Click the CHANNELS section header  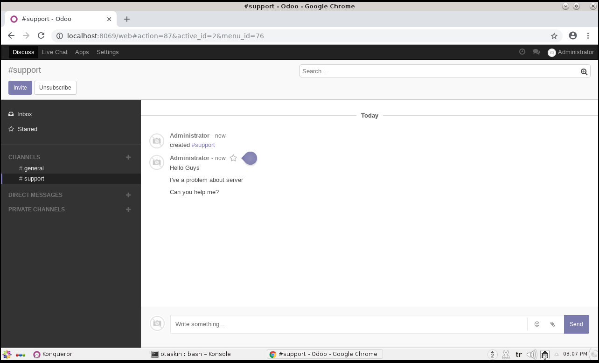click(x=24, y=157)
